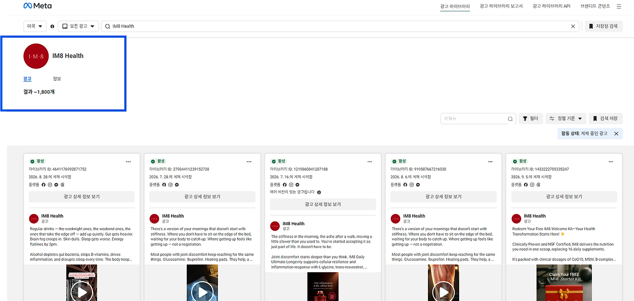
Task: Open more options on ad ID 1219860841207188
Action: tap(370, 161)
